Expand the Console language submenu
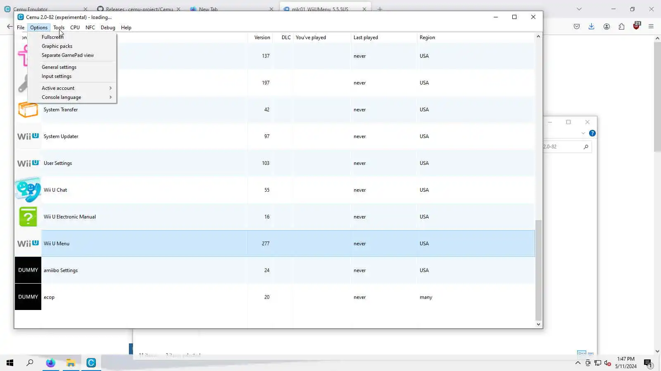This screenshot has width=661, height=371. (x=72, y=97)
